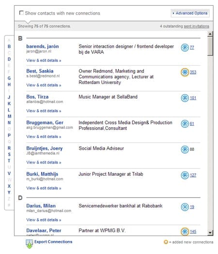Jump to letter B in alphabet index
The height and width of the screenshot is (254, 218).
9,47
